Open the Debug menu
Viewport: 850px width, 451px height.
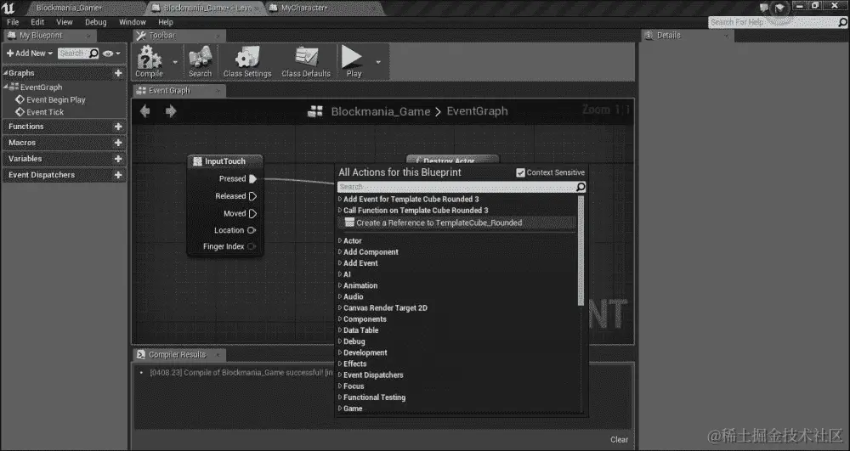pos(95,22)
